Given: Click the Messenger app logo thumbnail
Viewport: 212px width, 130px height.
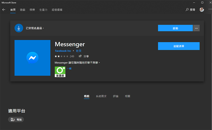Looking at the screenshot, I should pyautogui.click(x=32, y=58).
